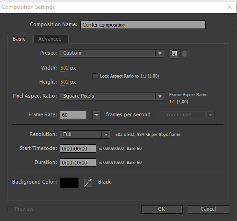Open the Resolution dropdown set to Full
This screenshot has height=221, width=237.
click(x=85, y=135)
